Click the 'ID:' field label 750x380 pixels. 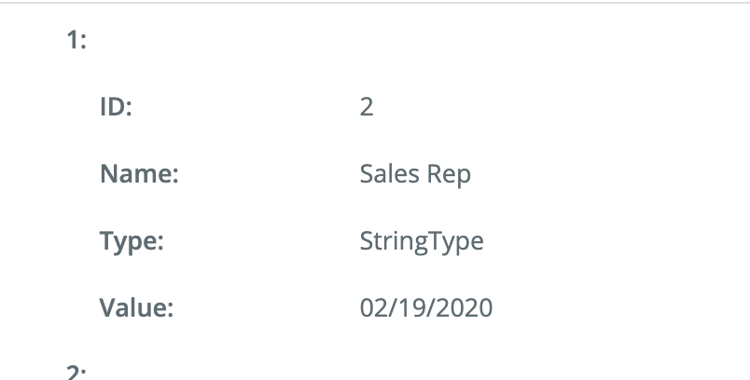coord(116,106)
